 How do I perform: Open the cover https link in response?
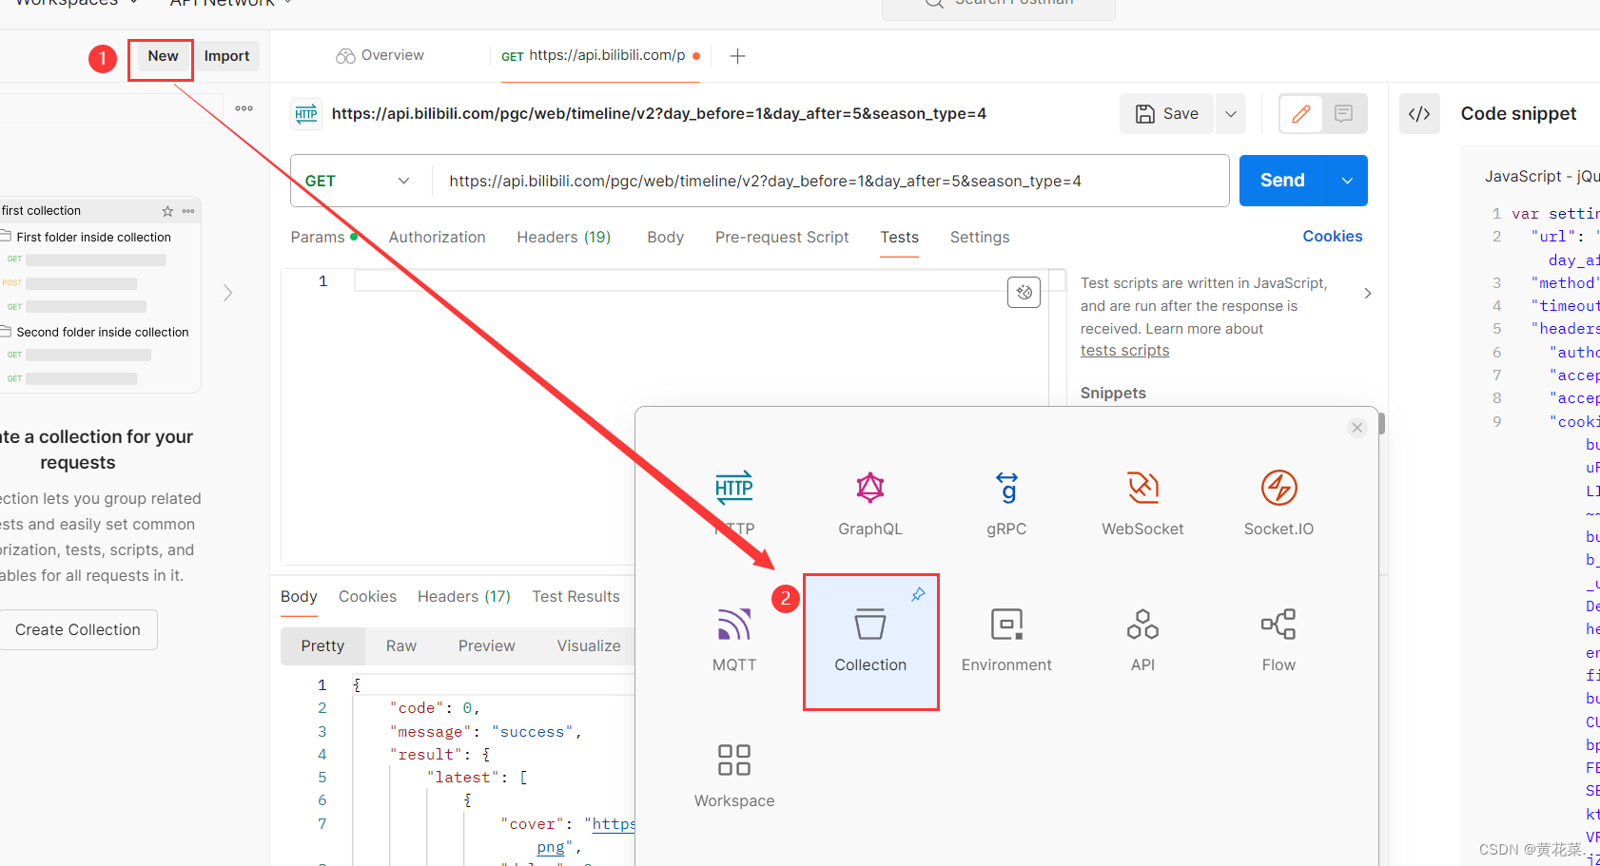(x=614, y=824)
